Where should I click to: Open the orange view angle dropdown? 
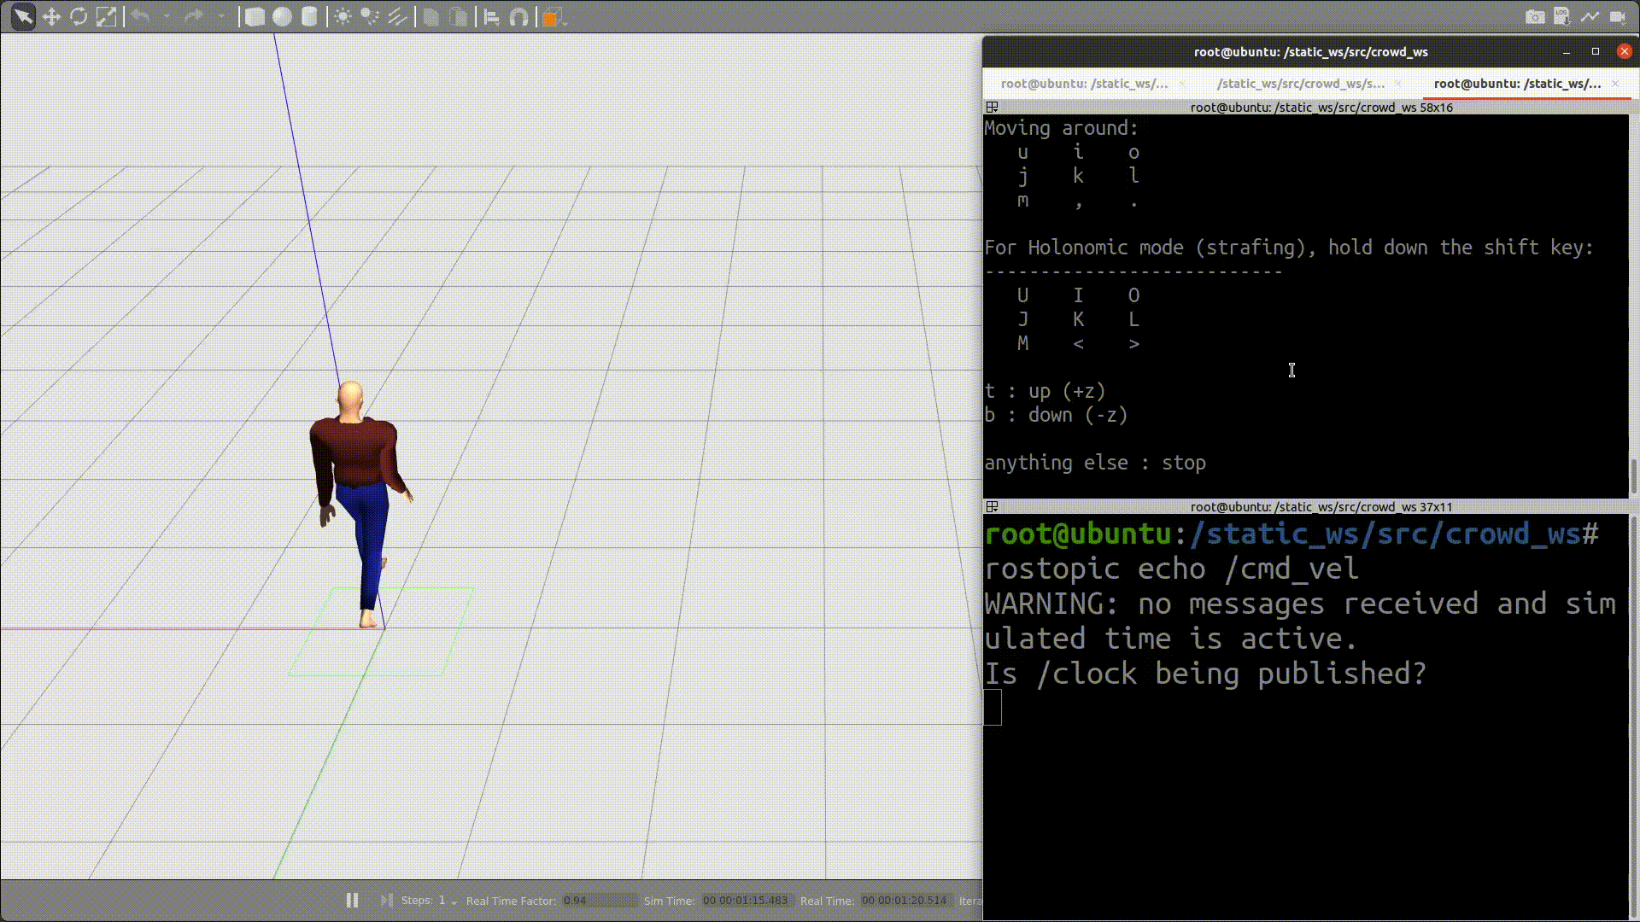553,16
